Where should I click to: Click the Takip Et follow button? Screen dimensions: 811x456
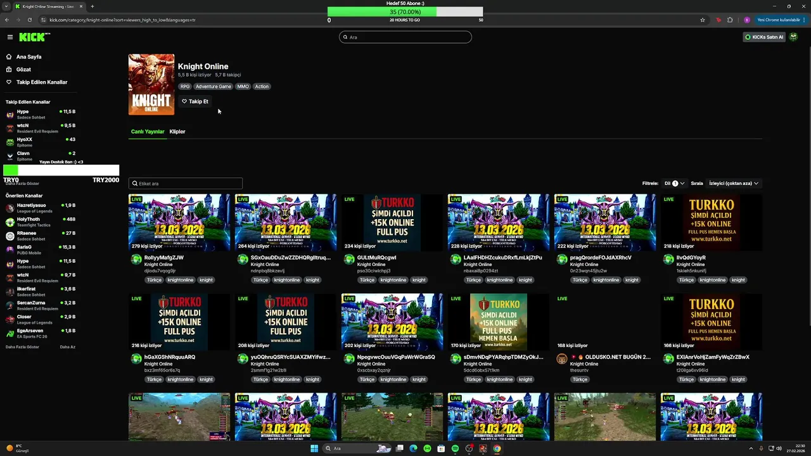pyautogui.click(x=195, y=101)
